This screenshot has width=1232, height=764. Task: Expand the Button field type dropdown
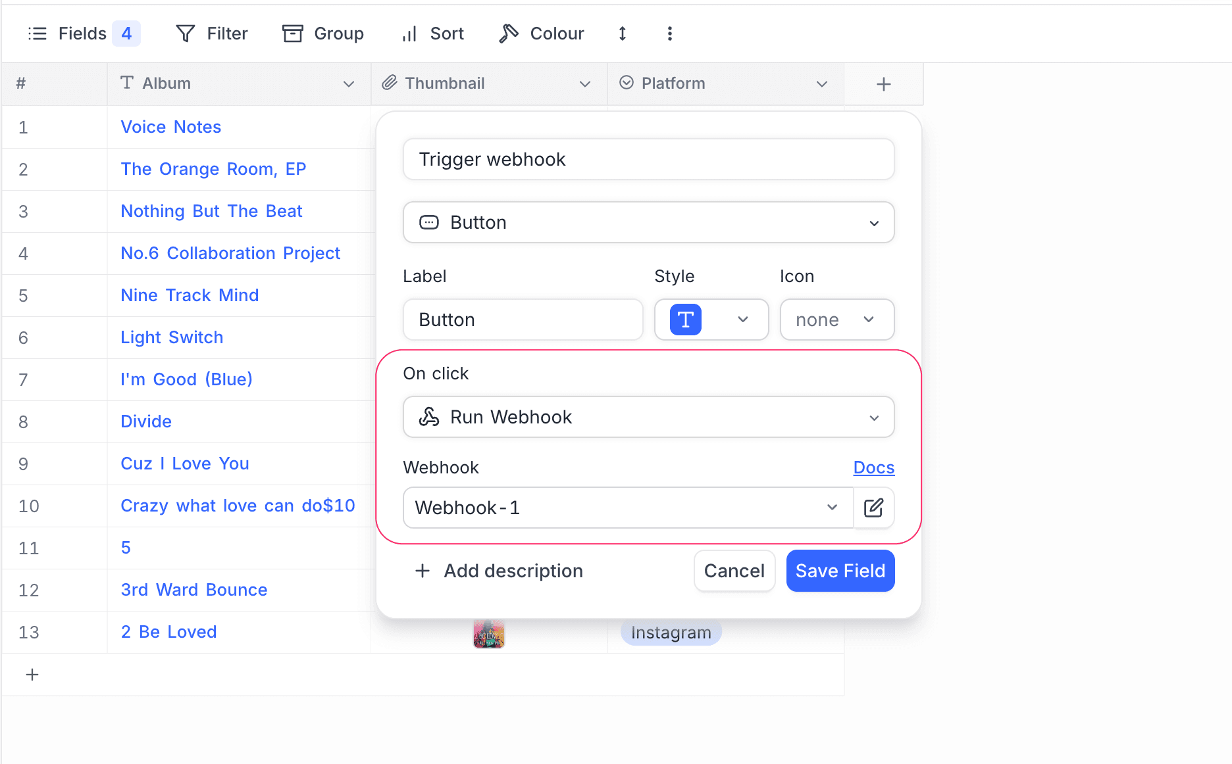pos(648,222)
